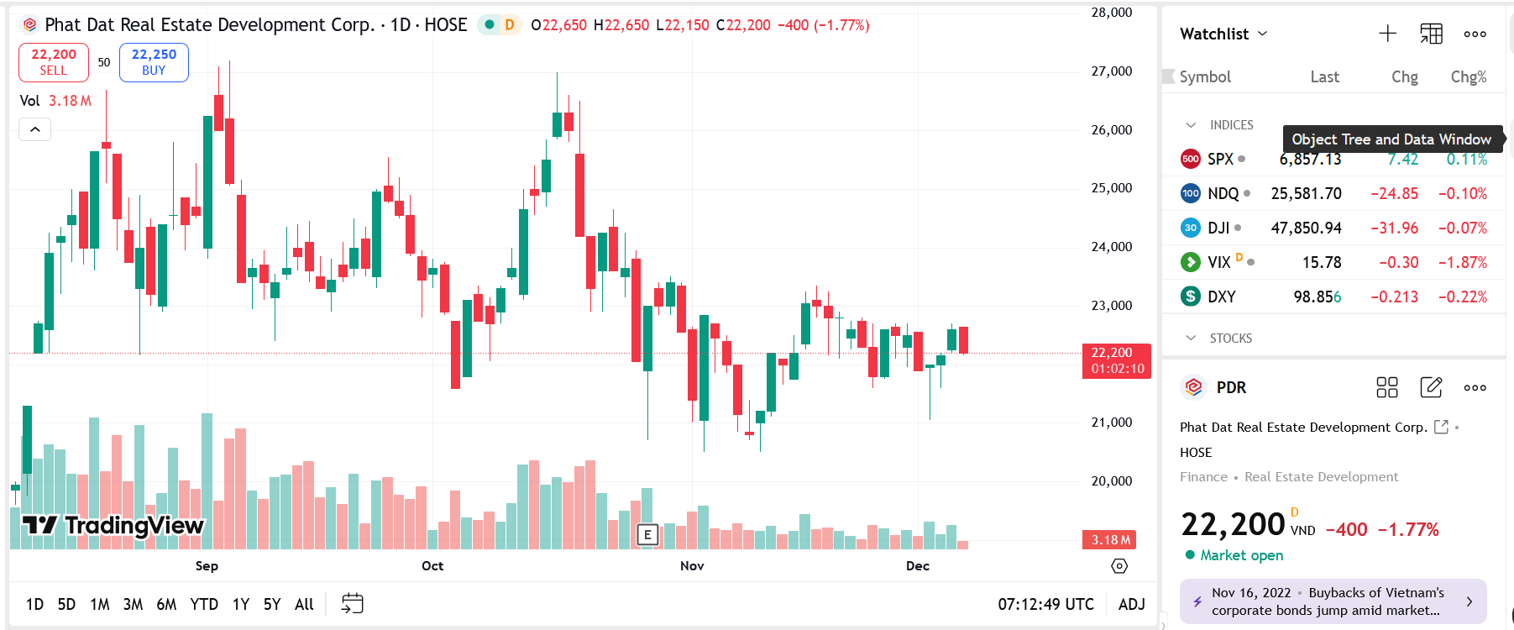The image size is (1514, 630).
Task: Open watchlist more options menu
Action: [1475, 34]
